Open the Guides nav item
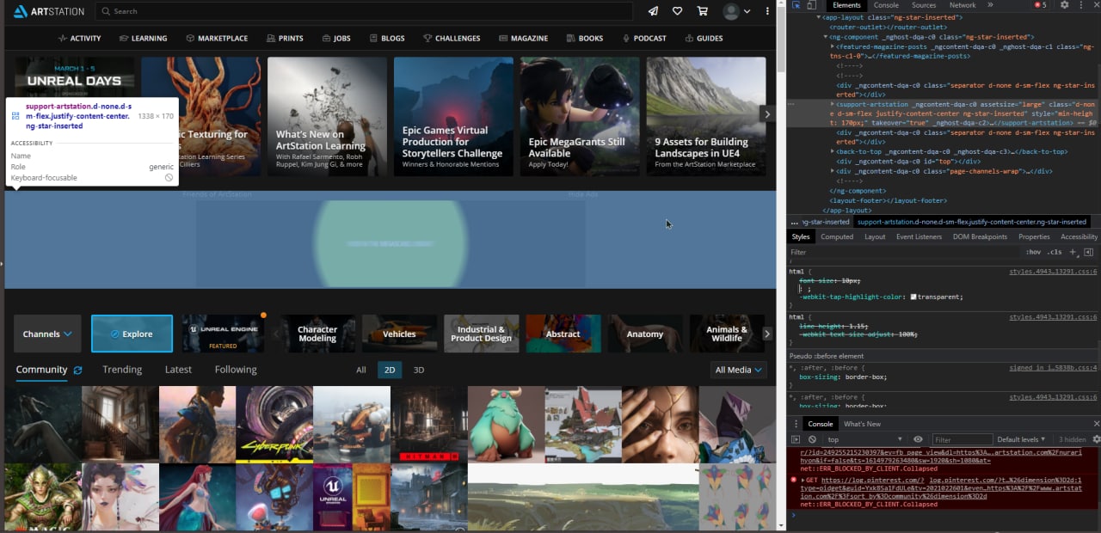This screenshot has height=533, width=1101. pos(704,38)
